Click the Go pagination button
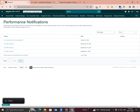 pyautogui.click(x=21, y=61)
